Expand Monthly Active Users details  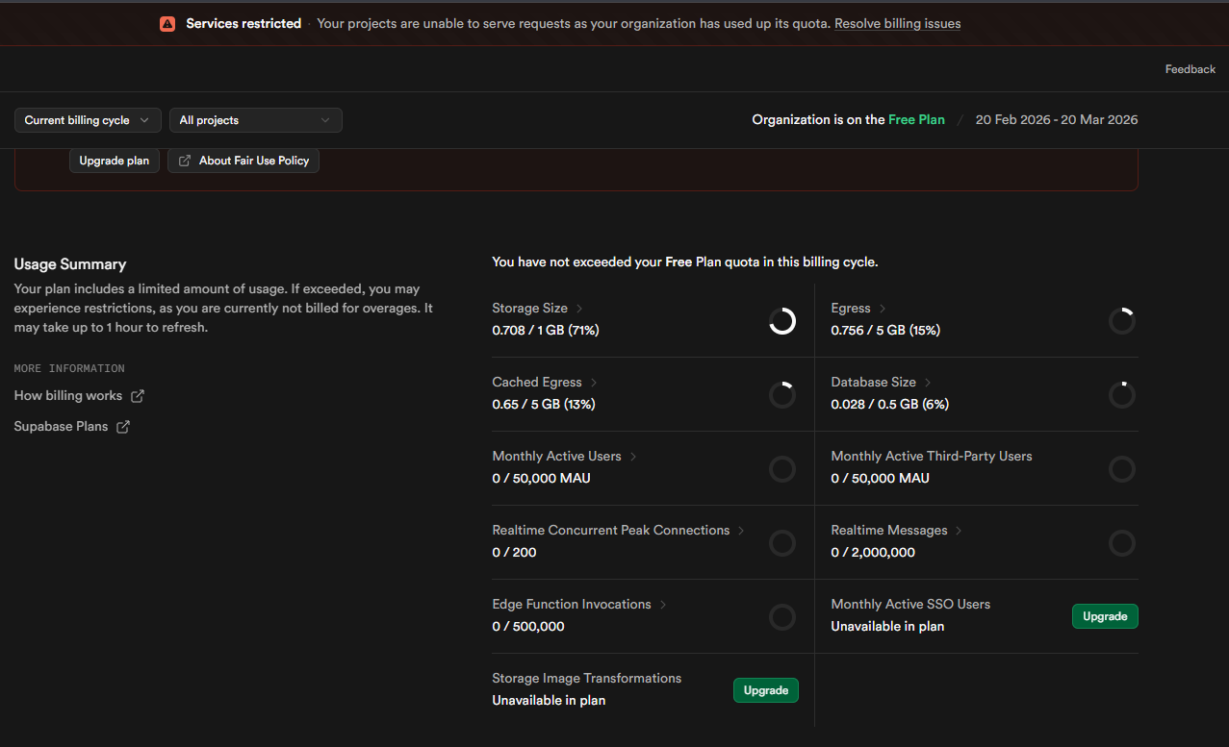pos(557,457)
